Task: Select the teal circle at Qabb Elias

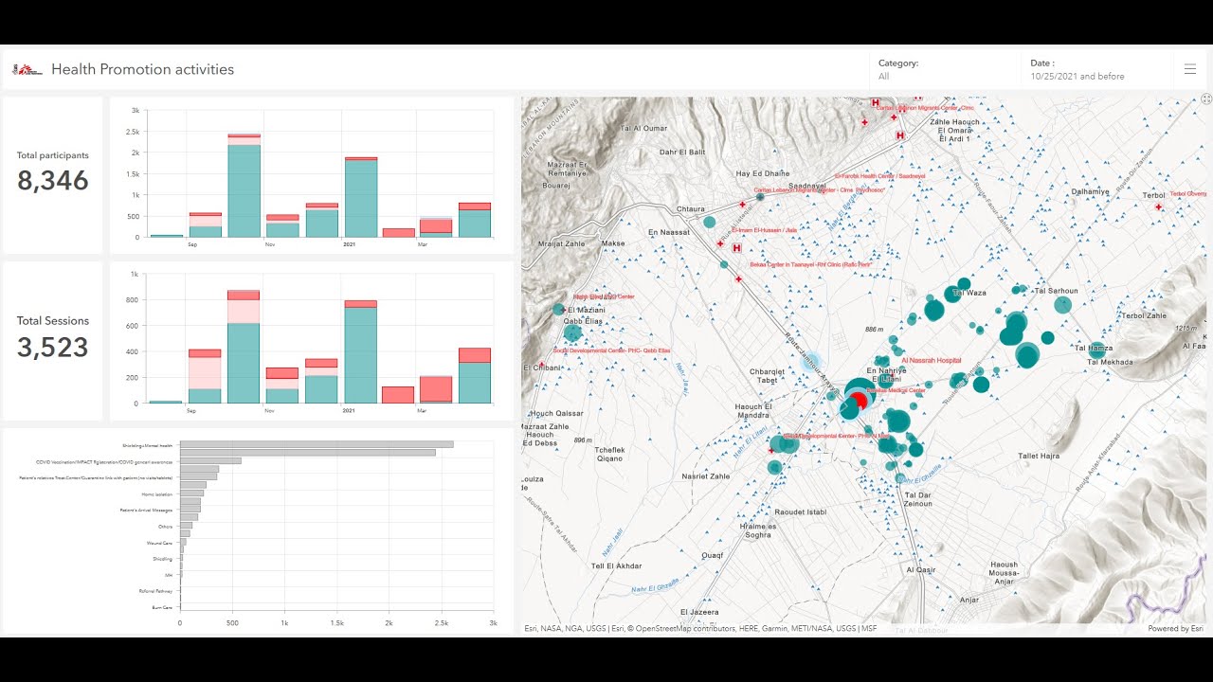Action: 572,332
